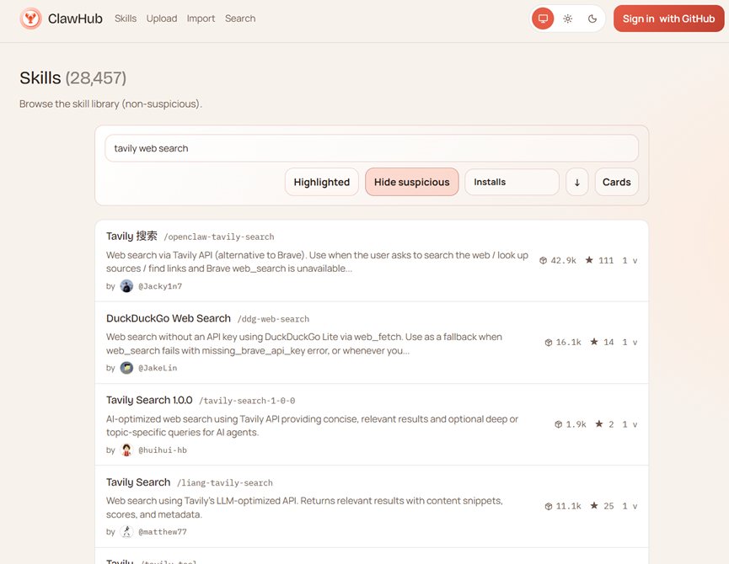729x564 pixels.
Task: Click the @matthew77 avatar image
Action: click(x=126, y=531)
